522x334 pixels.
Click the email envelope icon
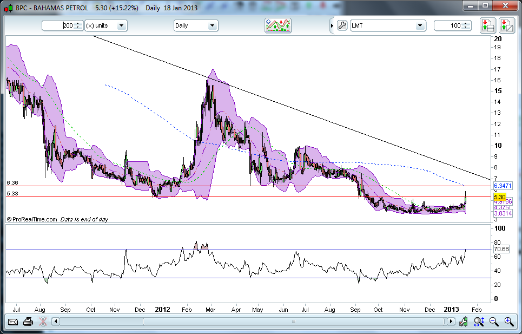tap(12, 322)
